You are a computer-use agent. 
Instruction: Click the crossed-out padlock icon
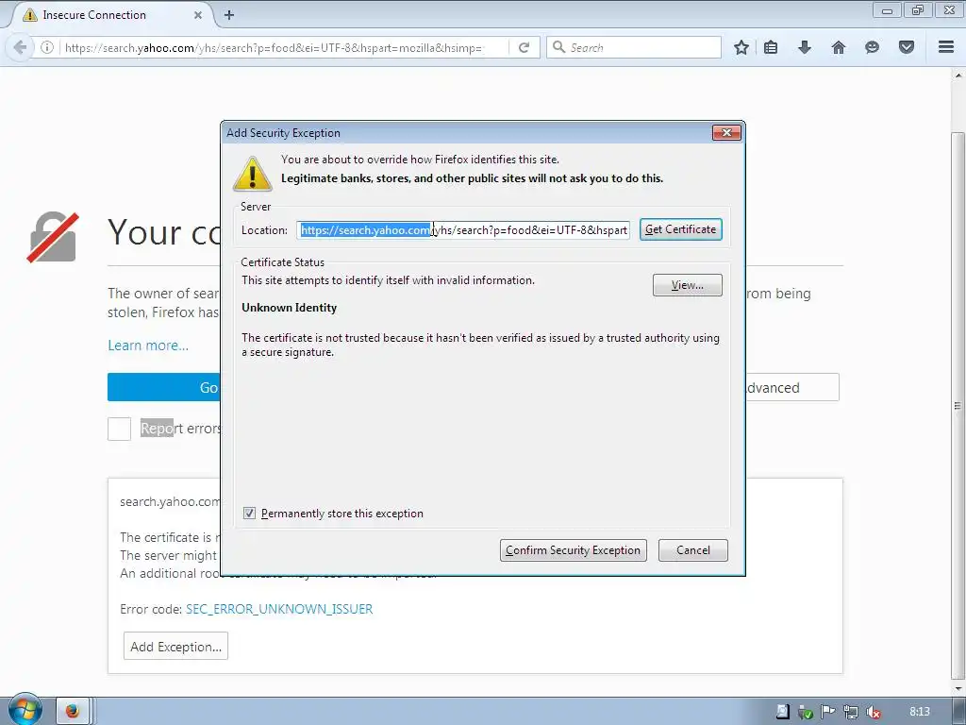[x=53, y=237]
